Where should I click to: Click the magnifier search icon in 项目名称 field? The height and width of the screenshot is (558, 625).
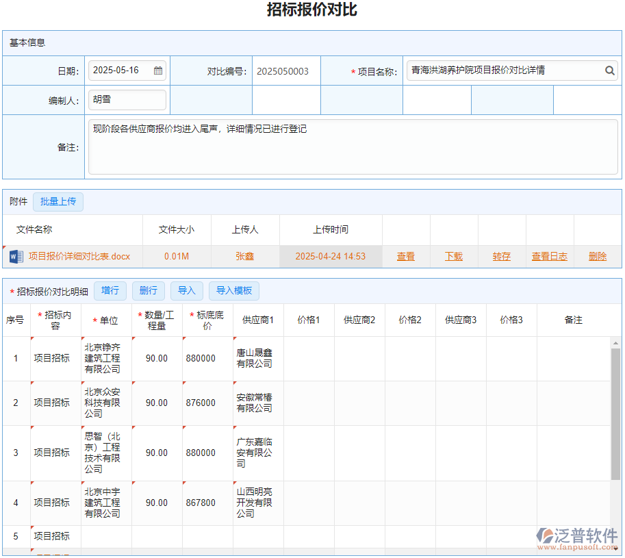pos(609,70)
